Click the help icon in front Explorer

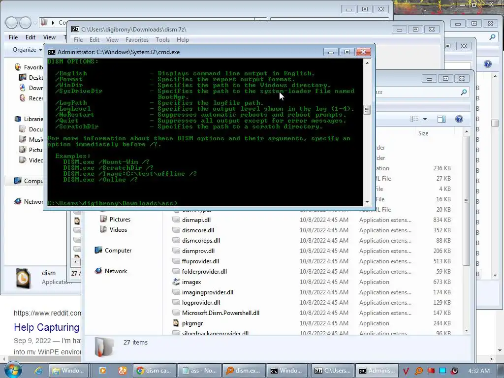click(x=459, y=119)
